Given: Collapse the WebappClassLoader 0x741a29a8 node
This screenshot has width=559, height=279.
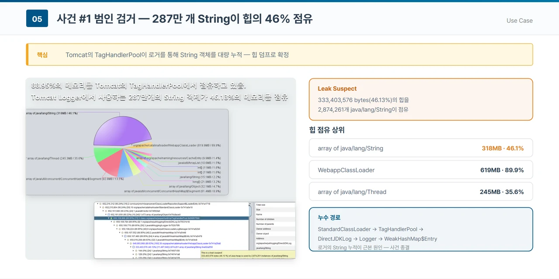Looking at the screenshot, I should [x=128, y=243].
